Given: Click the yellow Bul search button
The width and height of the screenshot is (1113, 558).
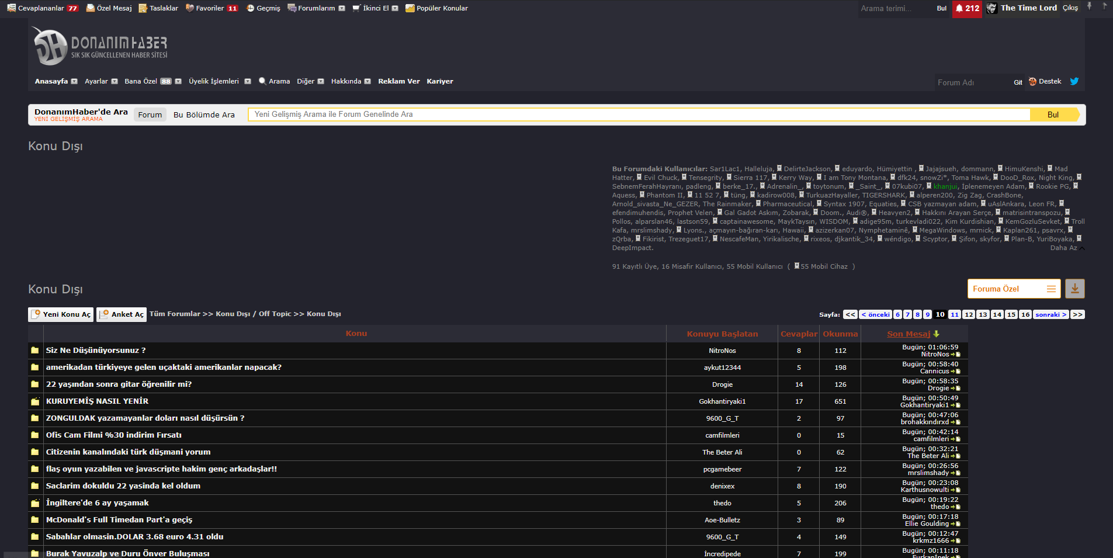Looking at the screenshot, I should pyautogui.click(x=1053, y=115).
